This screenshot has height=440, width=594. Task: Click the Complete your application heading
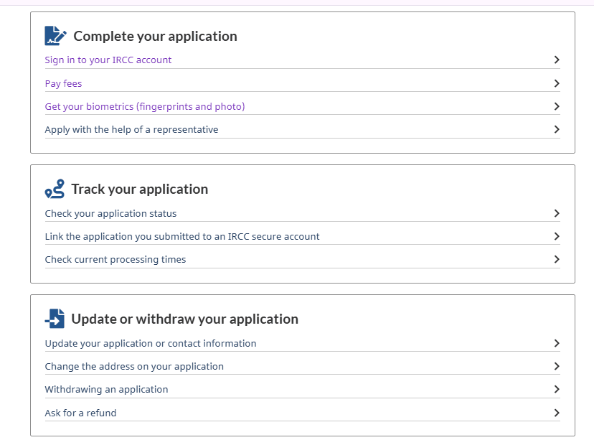tap(156, 37)
